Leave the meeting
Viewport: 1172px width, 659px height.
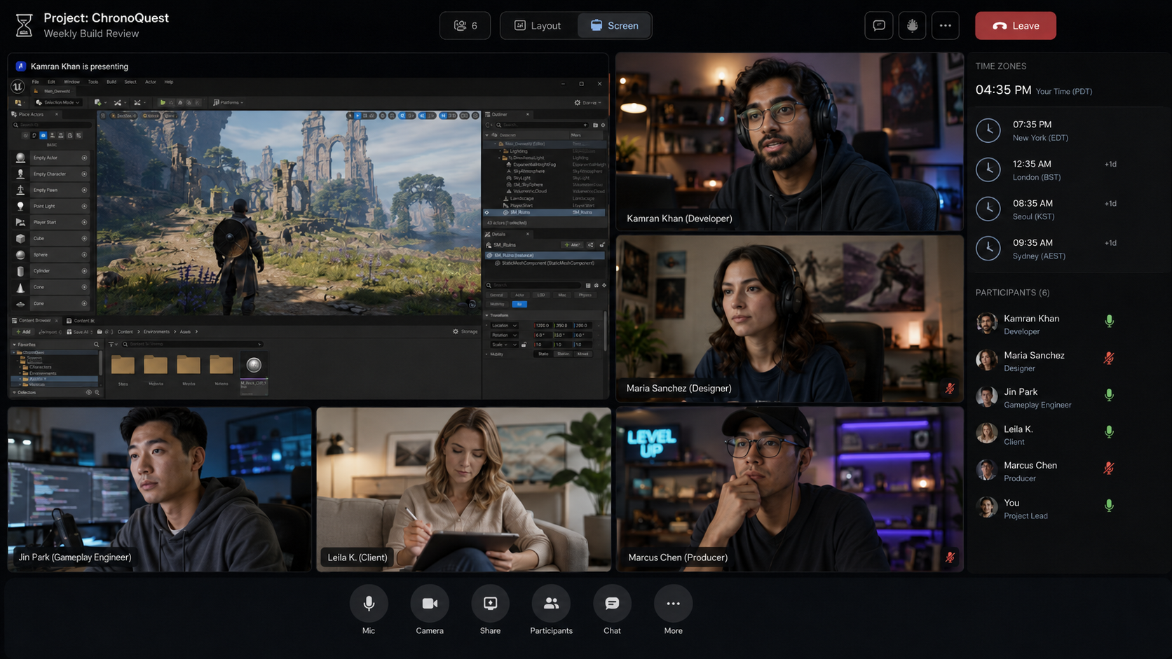click(x=1016, y=26)
